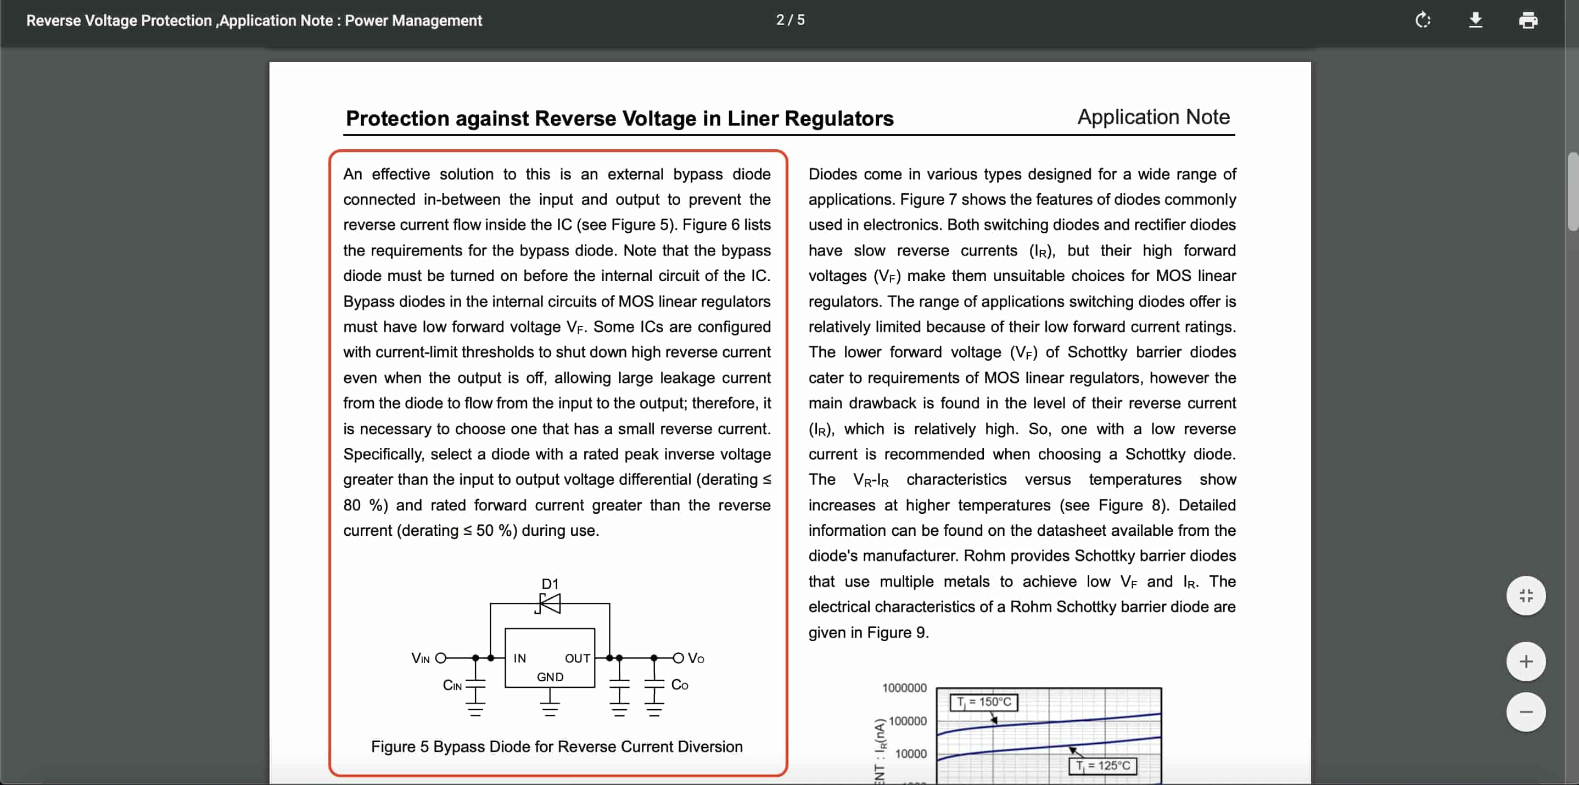Click the VIN terminal label
This screenshot has height=785, width=1579.
421,658
